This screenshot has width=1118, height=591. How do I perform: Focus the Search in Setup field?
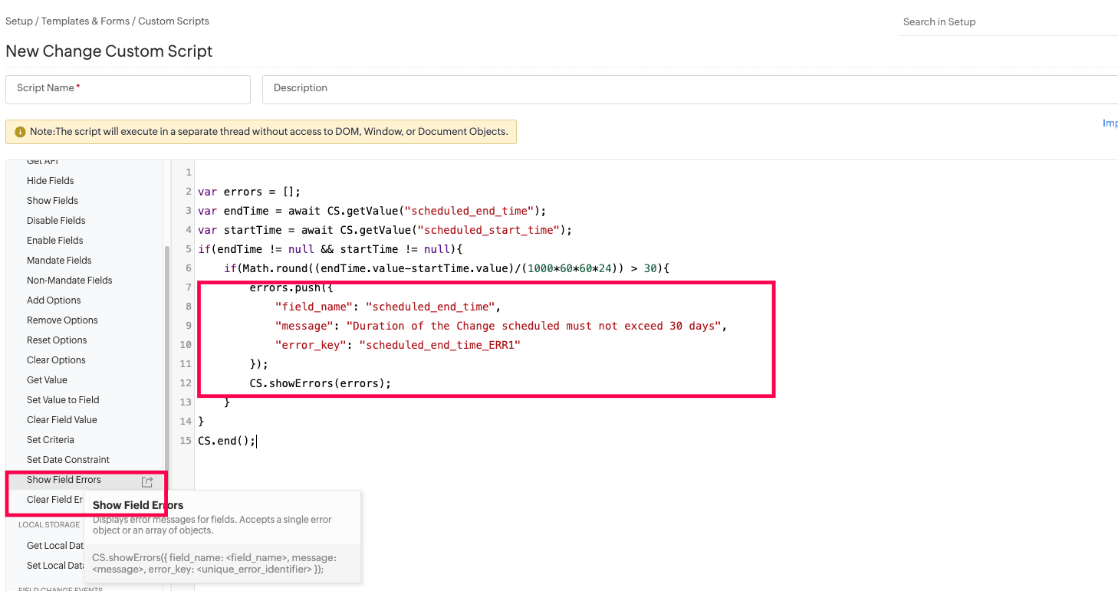pyautogui.click(x=1008, y=22)
